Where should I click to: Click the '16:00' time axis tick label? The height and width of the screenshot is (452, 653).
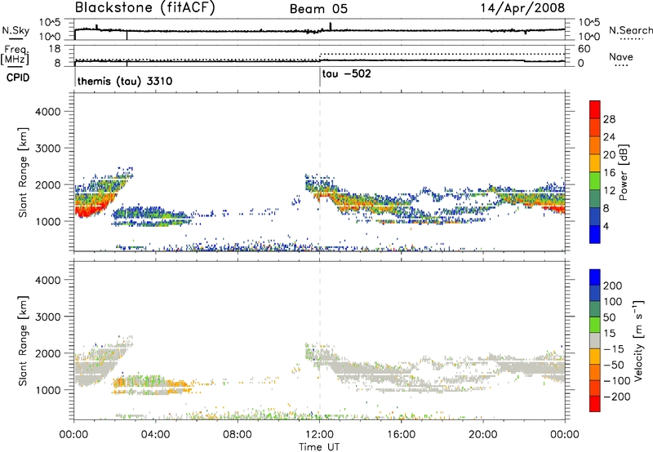click(x=401, y=435)
